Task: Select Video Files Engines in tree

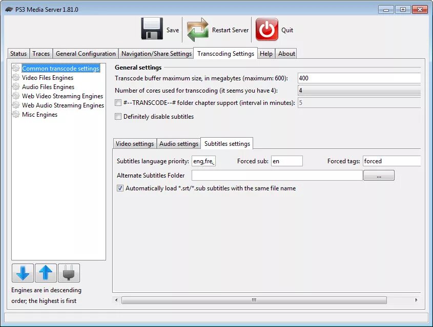Action: coord(48,77)
